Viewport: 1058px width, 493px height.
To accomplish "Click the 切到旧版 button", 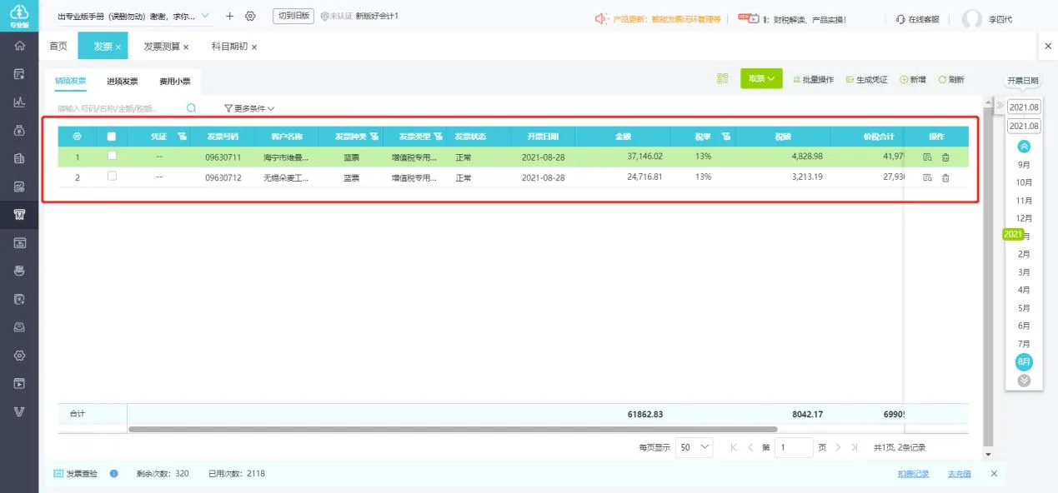I will point(293,16).
